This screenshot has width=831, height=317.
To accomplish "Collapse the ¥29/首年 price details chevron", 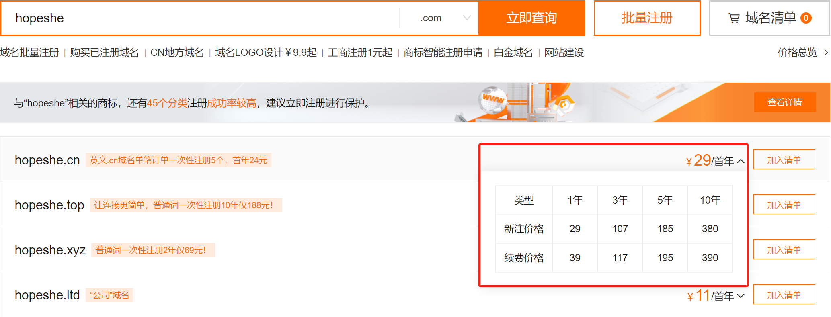I will [741, 161].
